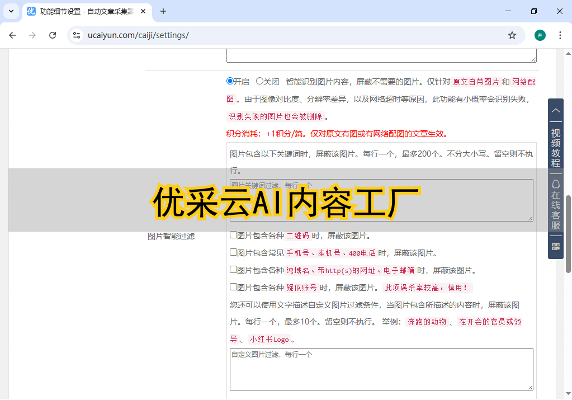The width and height of the screenshot is (572, 400).
Task: Select the 开启 radio button
Action: pyautogui.click(x=230, y=81)
